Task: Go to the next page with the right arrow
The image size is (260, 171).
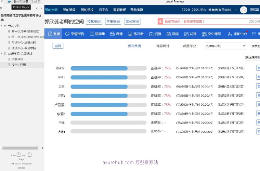Action: pyautogui.click(x=41, y=8)
